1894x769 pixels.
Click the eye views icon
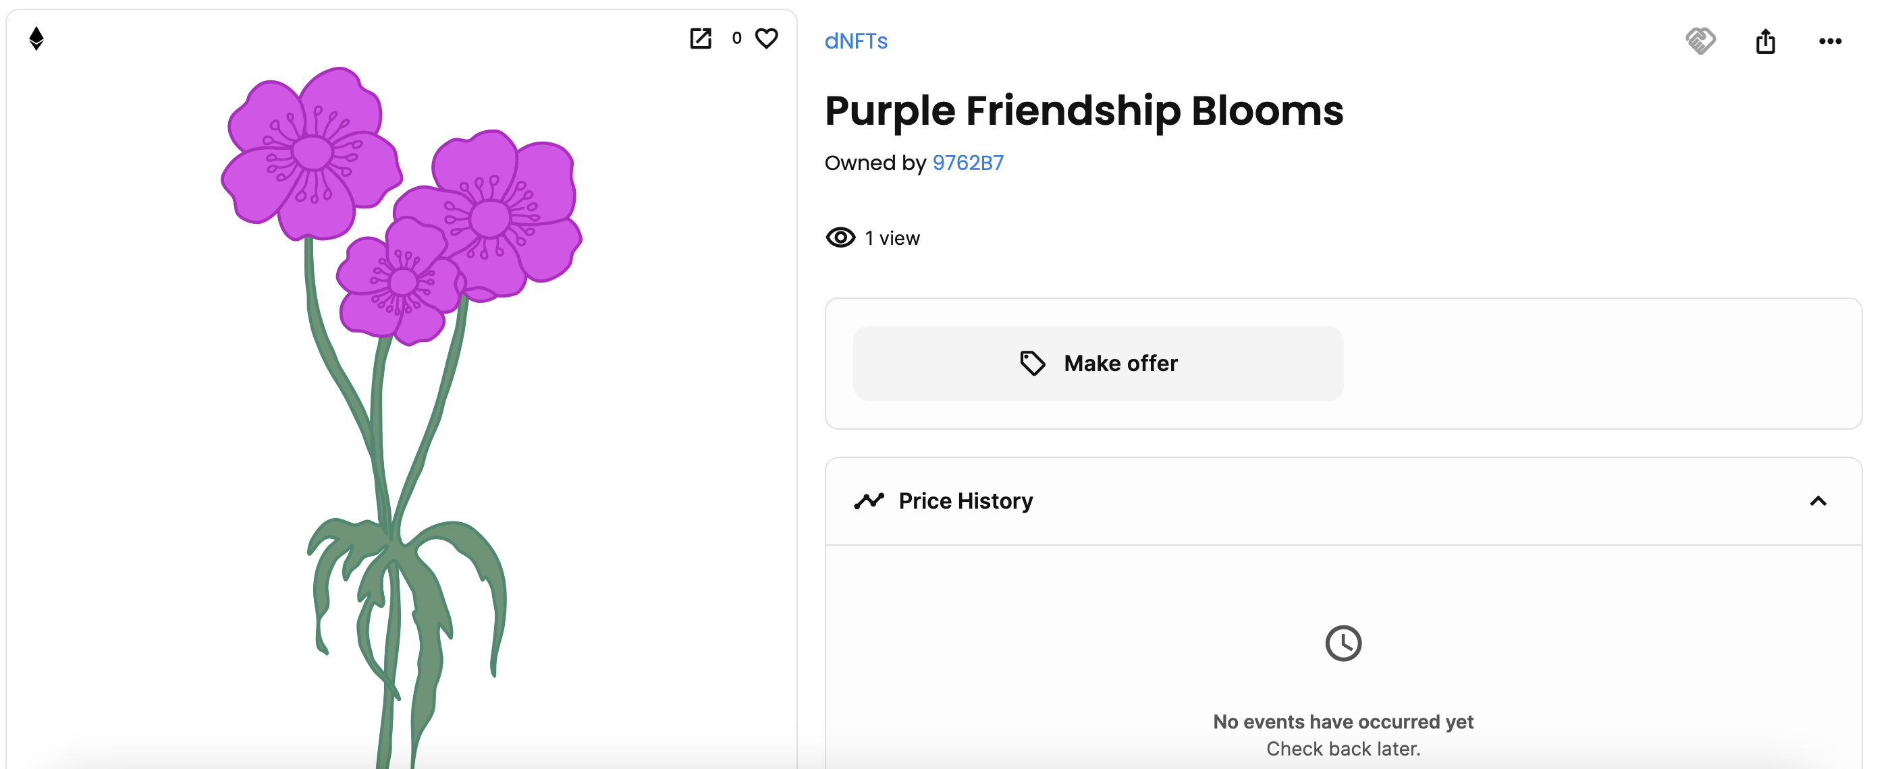[840, 237]
